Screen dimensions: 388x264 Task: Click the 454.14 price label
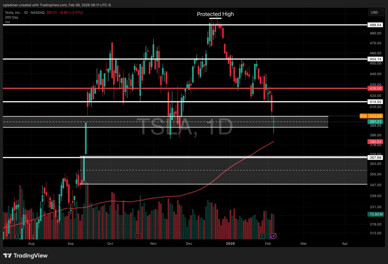375,59
